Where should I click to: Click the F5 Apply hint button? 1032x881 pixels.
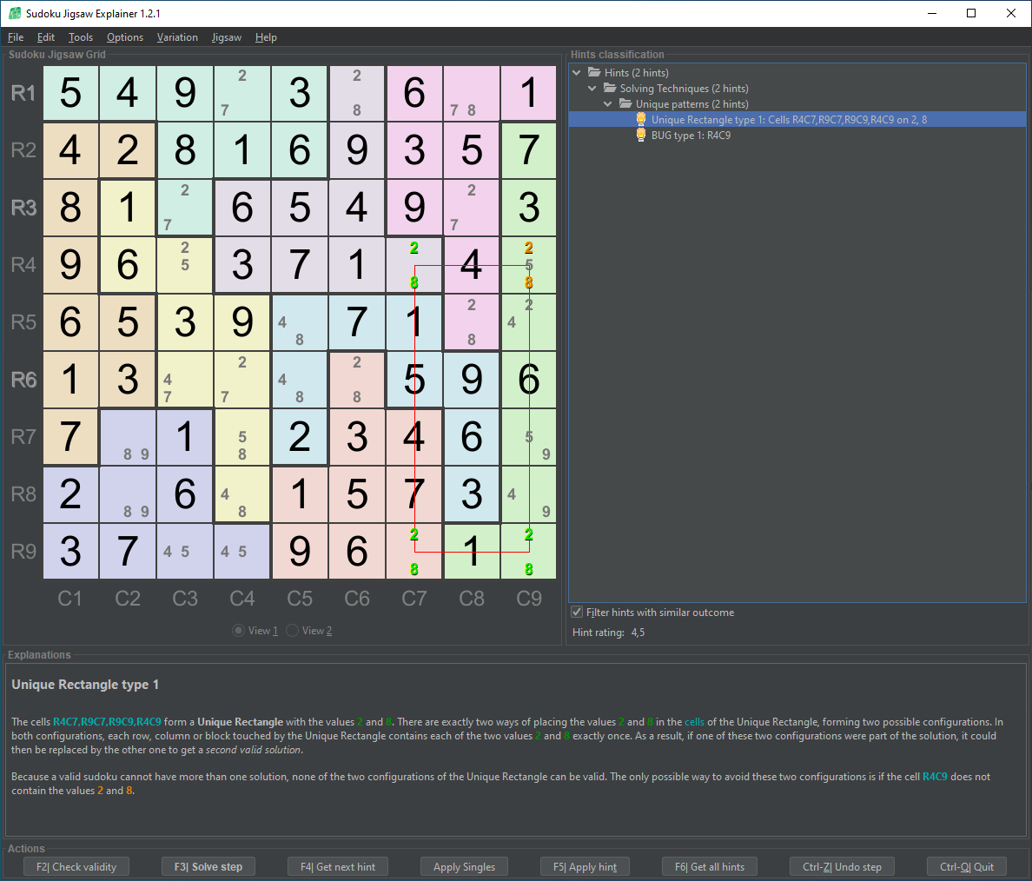pos(585,866)
